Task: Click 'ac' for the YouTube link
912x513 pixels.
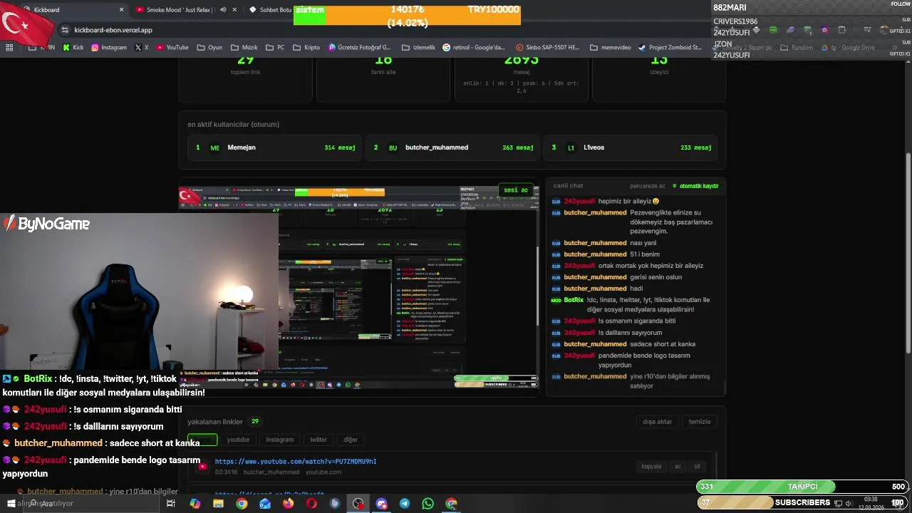Action: [678, 467]
